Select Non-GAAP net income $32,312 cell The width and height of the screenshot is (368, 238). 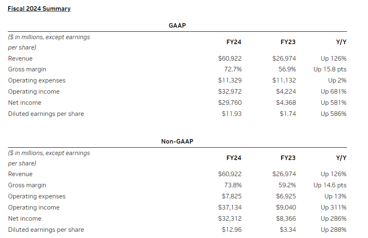230,219
